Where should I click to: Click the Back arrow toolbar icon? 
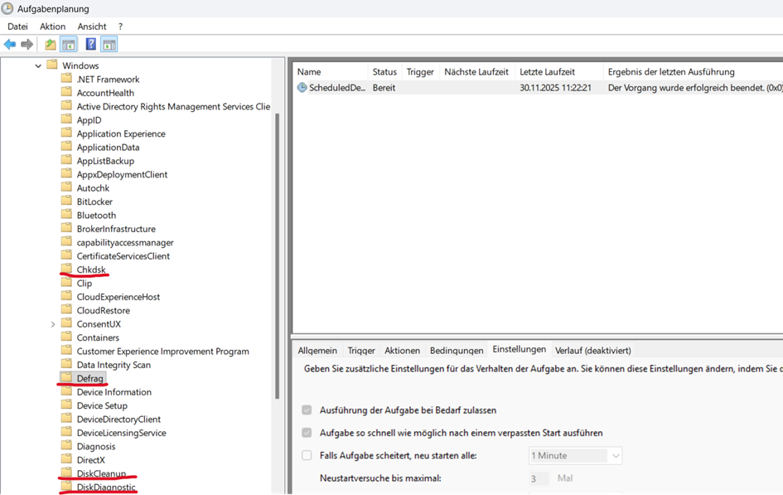pyautogui.click(x=10, y=45)
